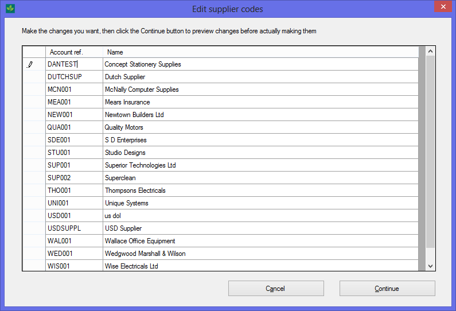Click the us dol name cell
The image size is (456, 311).
[260, 216]
